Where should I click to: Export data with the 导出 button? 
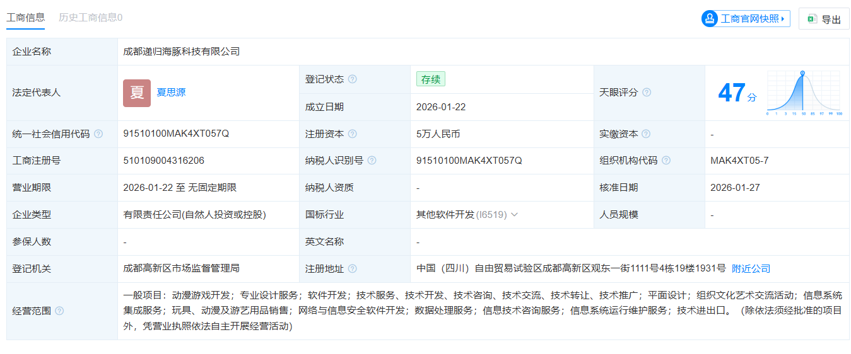[x=824, y=19]
